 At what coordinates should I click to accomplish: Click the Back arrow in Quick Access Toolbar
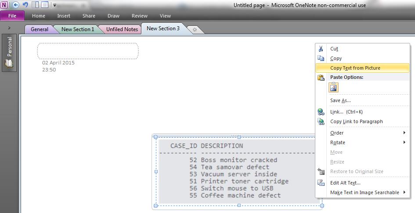tap(16, 5)
